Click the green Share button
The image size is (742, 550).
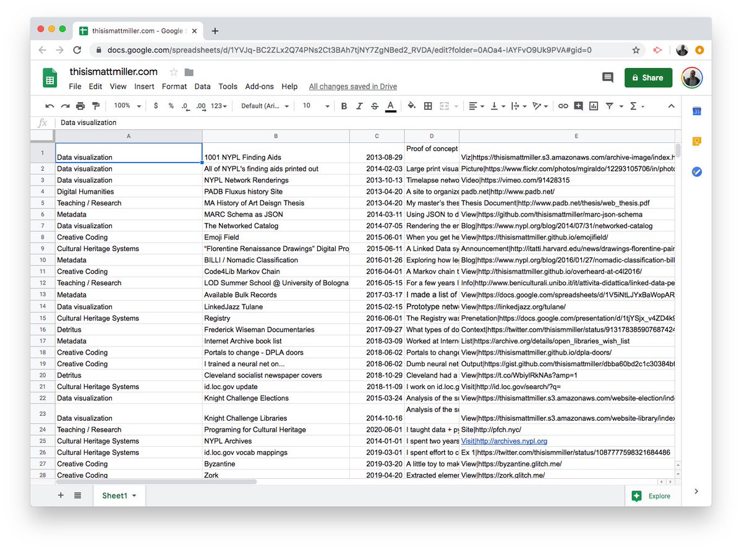click(648, 77)
